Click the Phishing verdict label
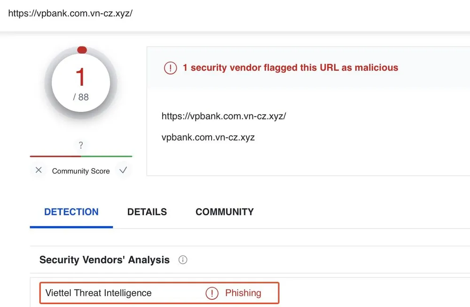 coord(243,293)
